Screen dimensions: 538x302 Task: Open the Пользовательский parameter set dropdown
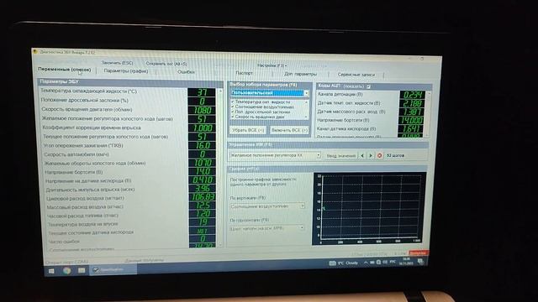tap(306, 93)
